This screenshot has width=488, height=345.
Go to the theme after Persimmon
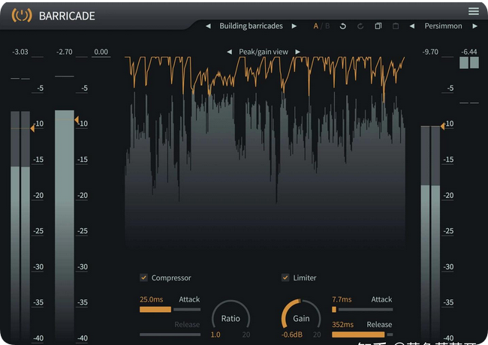point(474,26)
